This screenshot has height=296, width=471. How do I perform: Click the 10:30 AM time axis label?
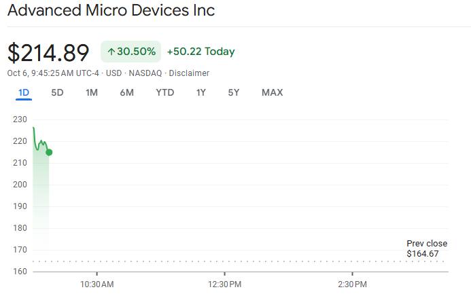(x=97, y=284)
